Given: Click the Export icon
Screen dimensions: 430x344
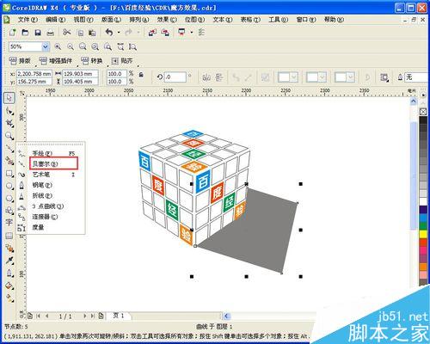Looking at the screenshot, I should (165, 33).
